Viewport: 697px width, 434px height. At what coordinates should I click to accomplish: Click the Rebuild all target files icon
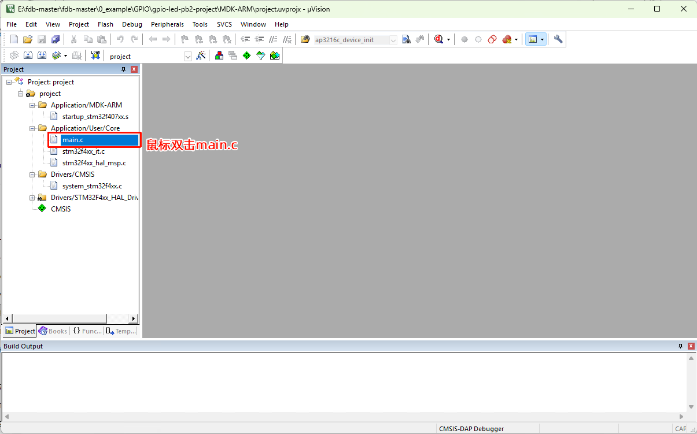click(42, 55)
